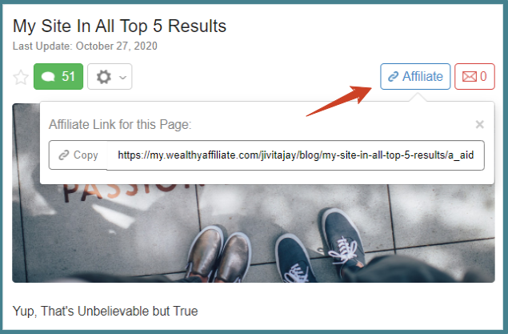Expand the chevron beside the gear
The width and height of the screenshot is (508, 334).
point(122,78)
